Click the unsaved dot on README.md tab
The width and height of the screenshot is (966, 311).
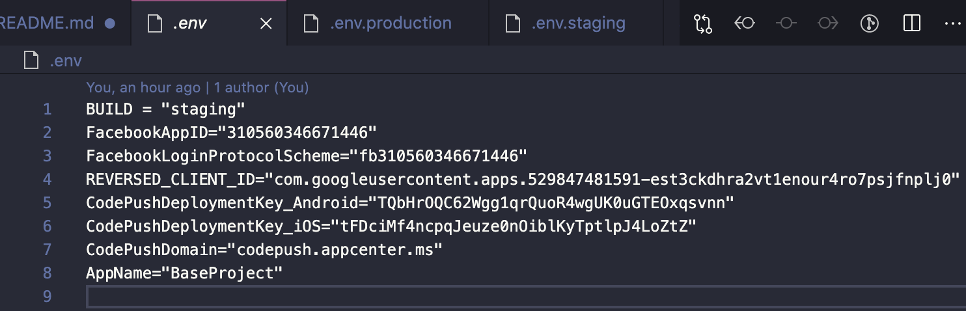click(110, 23)
